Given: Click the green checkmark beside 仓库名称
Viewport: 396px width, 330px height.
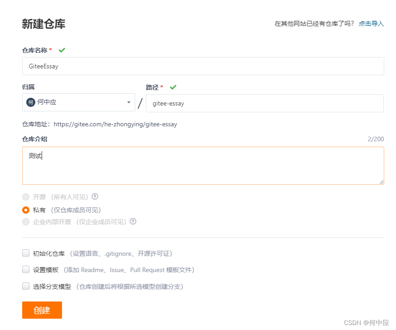Looking at the screenshot, I should (x=62, y=50).
